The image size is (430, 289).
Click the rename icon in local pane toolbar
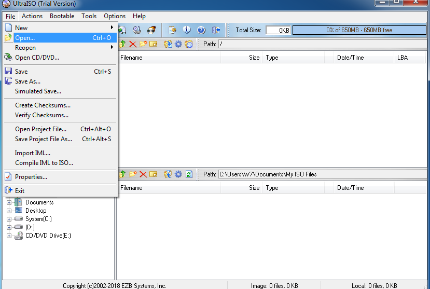pyautogui.click(x=154, y=174)
